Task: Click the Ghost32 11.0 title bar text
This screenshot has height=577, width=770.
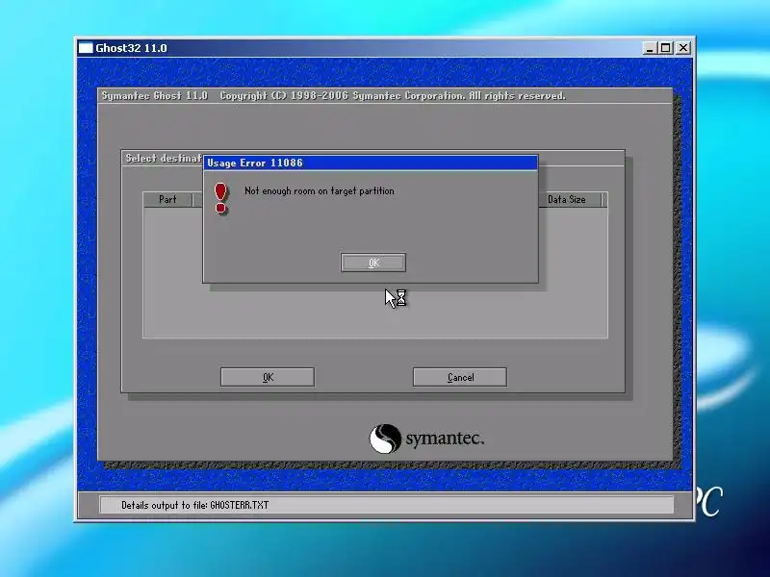Action: 131,48
